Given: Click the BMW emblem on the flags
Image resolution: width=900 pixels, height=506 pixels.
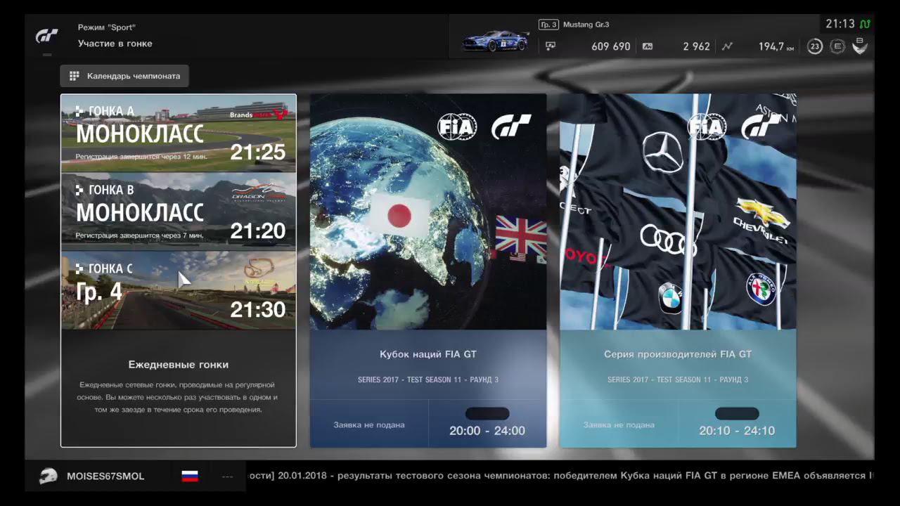Looking at the screenshot, I should pyautogui.click(x=671, y=298).
